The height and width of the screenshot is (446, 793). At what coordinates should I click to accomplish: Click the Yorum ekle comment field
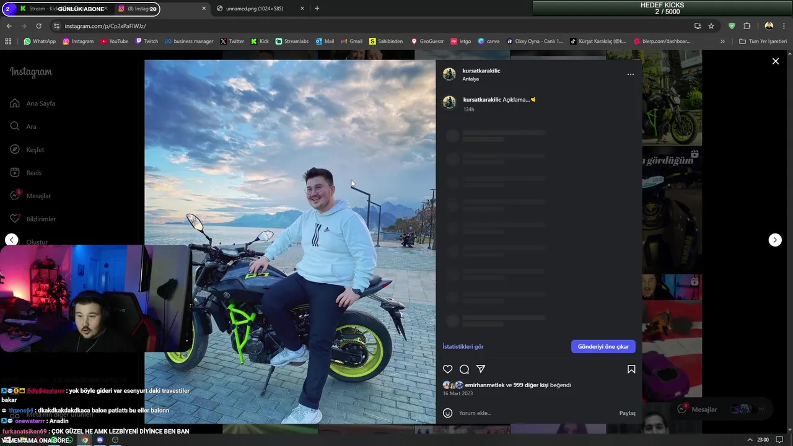coord(536,413)
